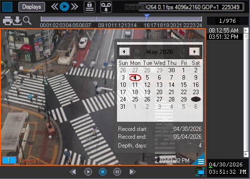Click the green monitor icon
The height and width of the screenshot is (179, 250).
200,172
